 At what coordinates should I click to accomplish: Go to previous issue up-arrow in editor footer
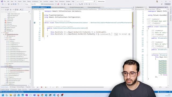click(50, 87)
